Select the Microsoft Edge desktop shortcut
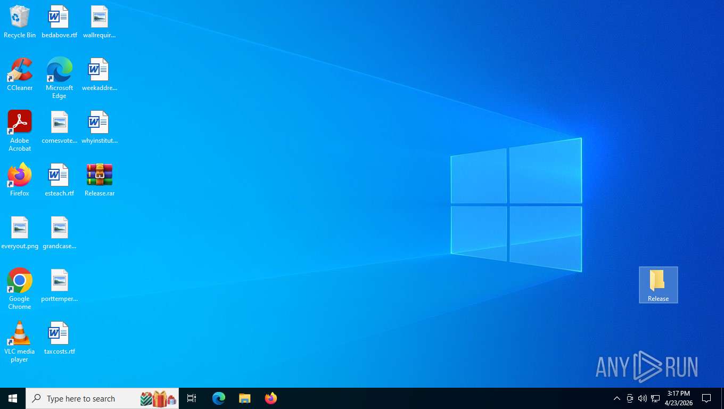The height and width of the screenshot is (409, 724). pos(59,78)
